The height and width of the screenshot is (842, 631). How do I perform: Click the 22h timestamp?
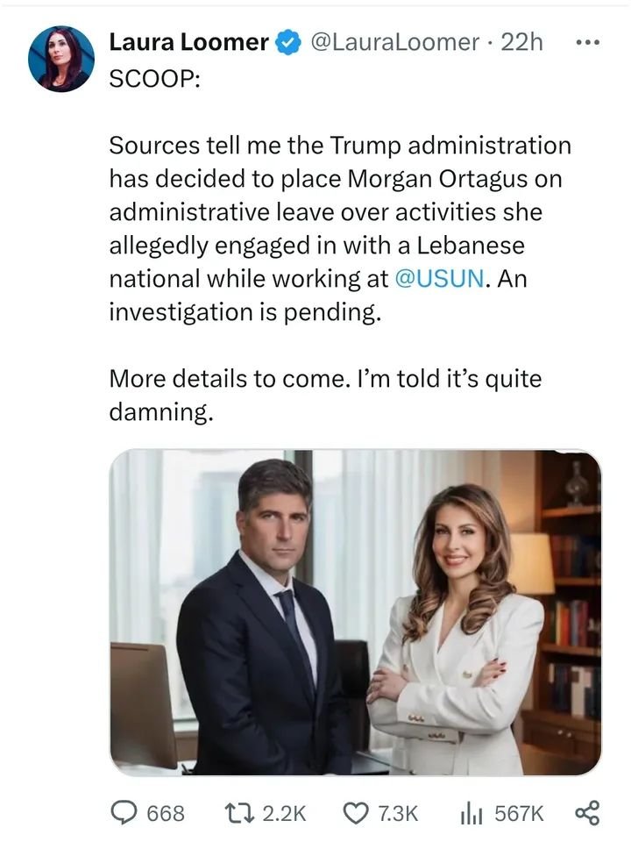pyautogui.click(x=521, y=42)
